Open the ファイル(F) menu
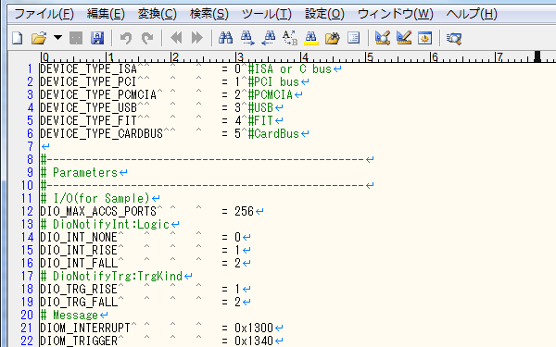 44,14
